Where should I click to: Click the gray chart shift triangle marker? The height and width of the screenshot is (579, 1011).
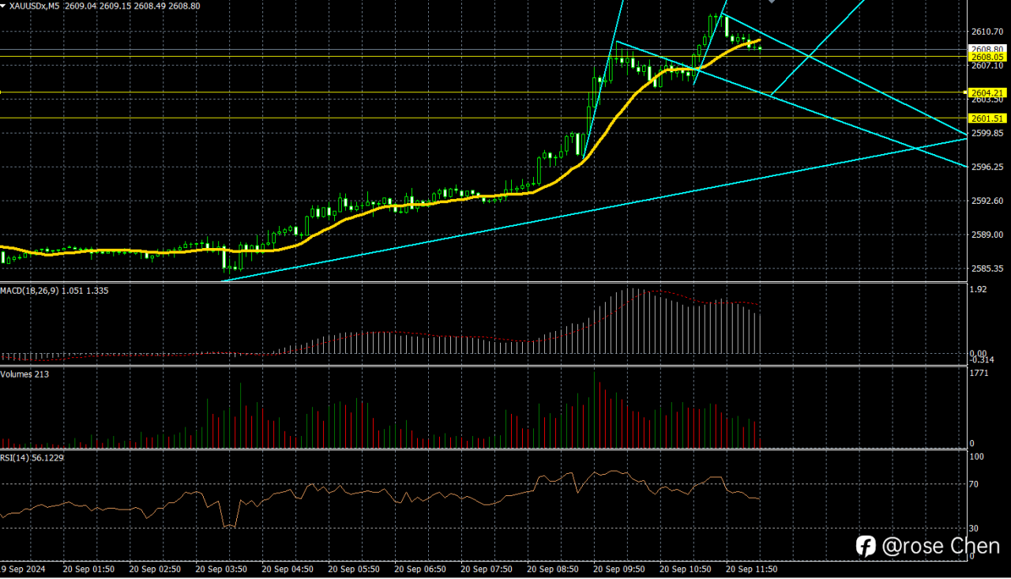coord(772,2)
